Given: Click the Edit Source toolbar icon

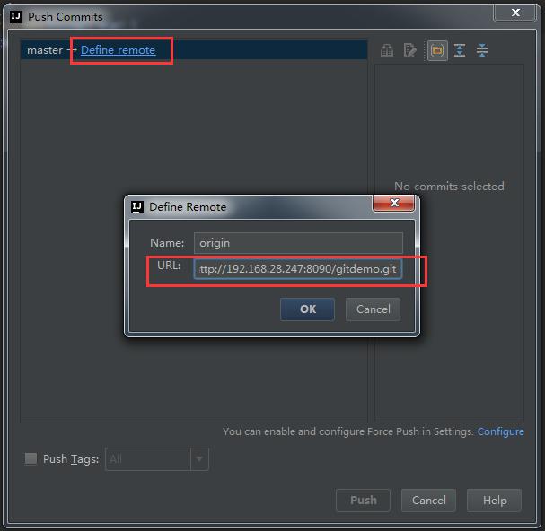Looking at the screenshot, I should coord(409,50).
